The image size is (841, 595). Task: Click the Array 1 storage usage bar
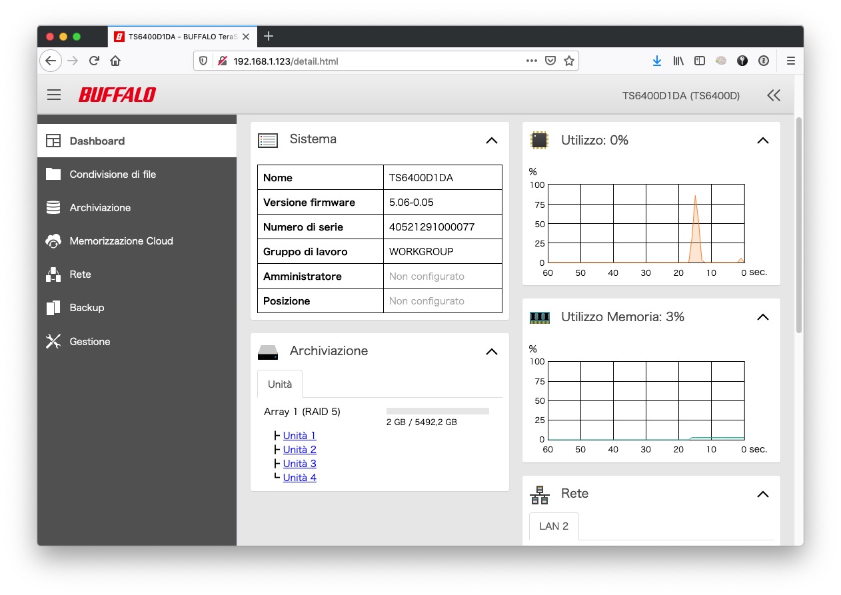[x=438, y=411]
